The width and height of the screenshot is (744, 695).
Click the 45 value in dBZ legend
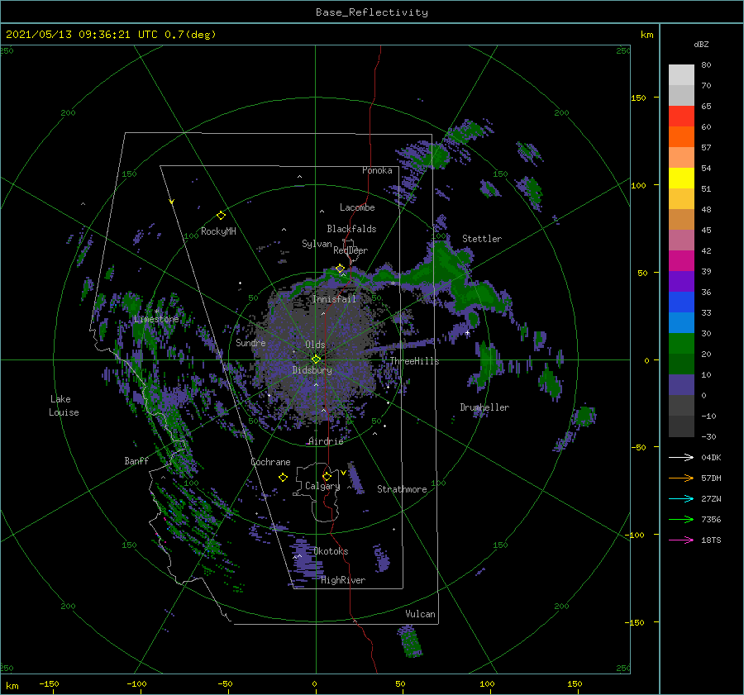706,230
